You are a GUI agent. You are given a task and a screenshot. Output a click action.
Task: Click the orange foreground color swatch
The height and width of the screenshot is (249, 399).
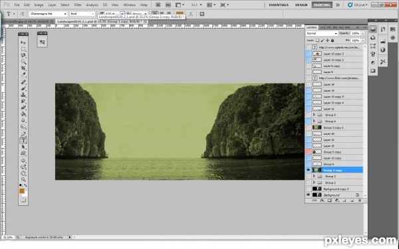coord(22,191)
